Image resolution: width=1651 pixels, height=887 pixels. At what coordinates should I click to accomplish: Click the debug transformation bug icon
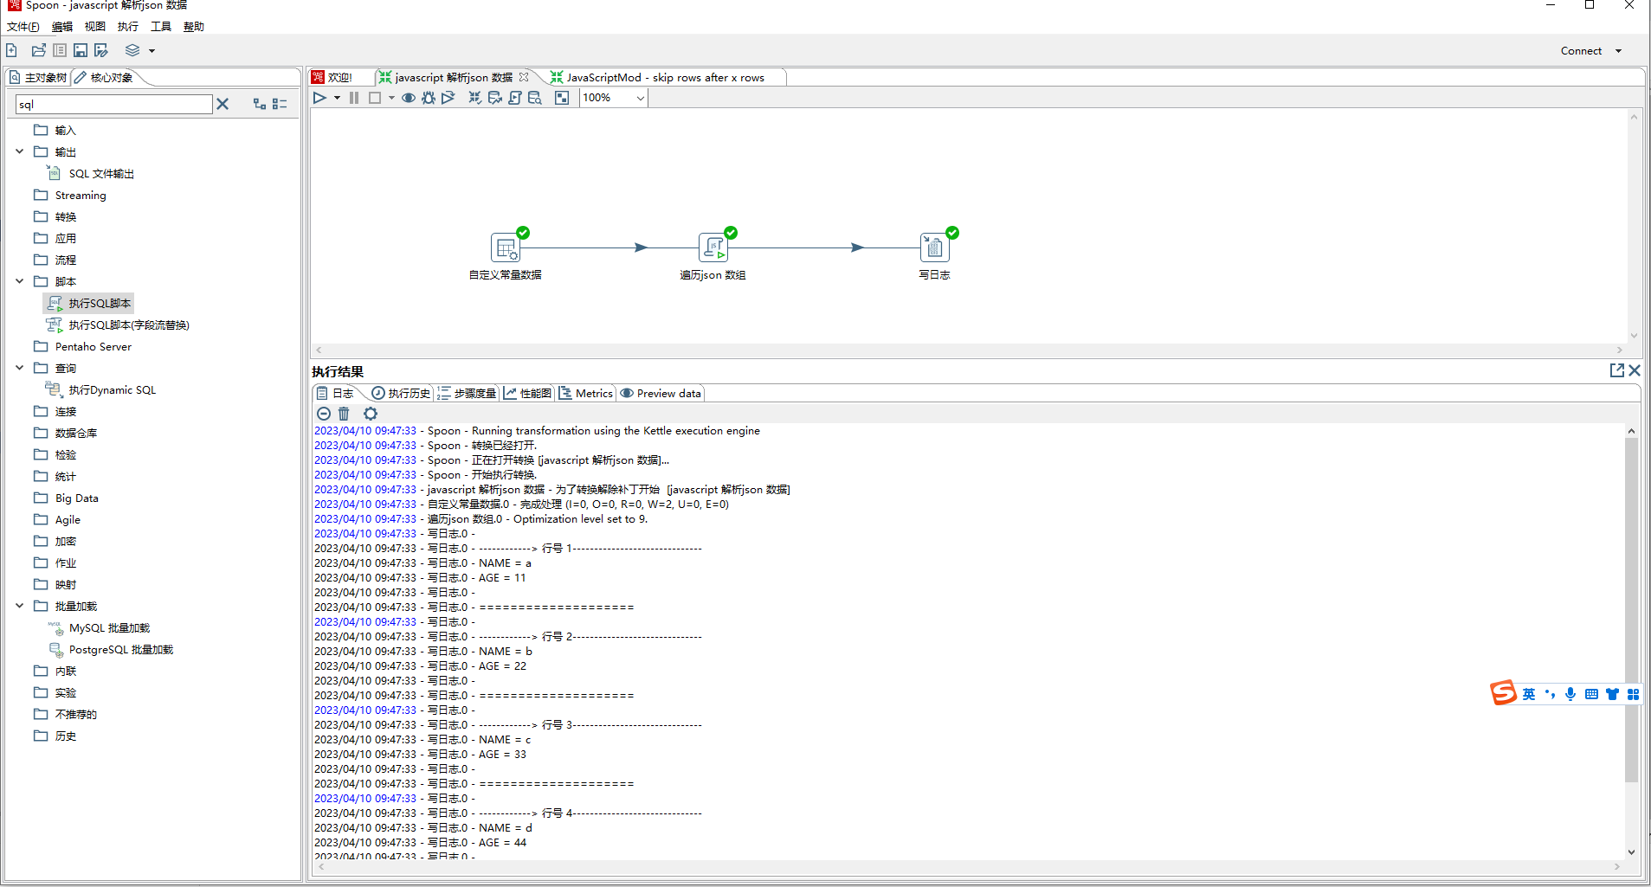429,98
